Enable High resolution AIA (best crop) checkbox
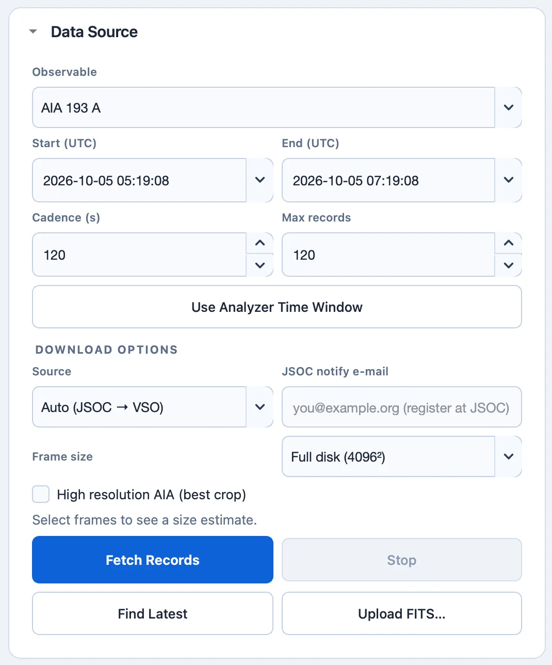 click(x=41, y=494)
